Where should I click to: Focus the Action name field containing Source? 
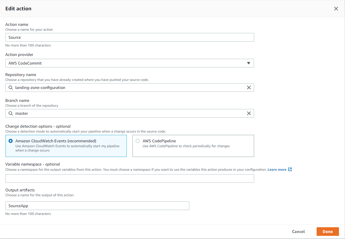point(129,37)
